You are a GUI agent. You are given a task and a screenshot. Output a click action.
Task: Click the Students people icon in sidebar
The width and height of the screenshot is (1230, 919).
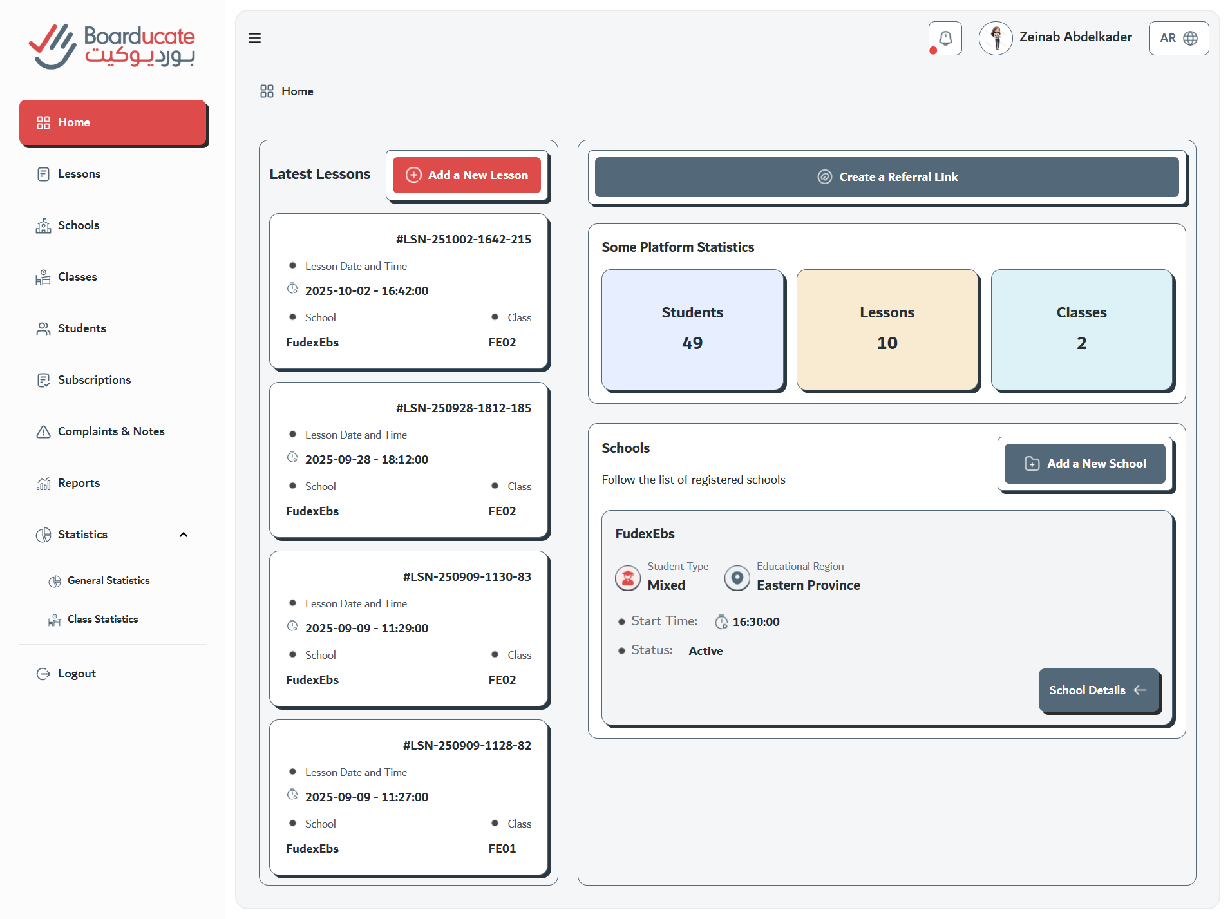click(43, 328)
